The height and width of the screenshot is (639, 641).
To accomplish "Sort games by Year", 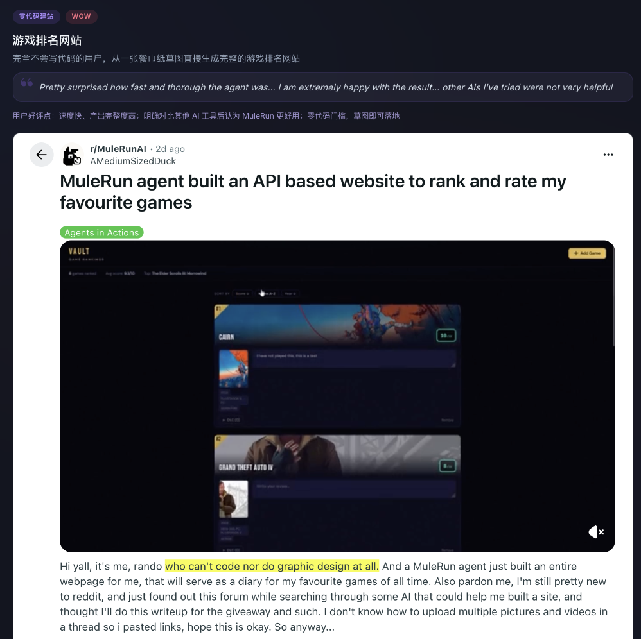I will click(x=290, y=294).
